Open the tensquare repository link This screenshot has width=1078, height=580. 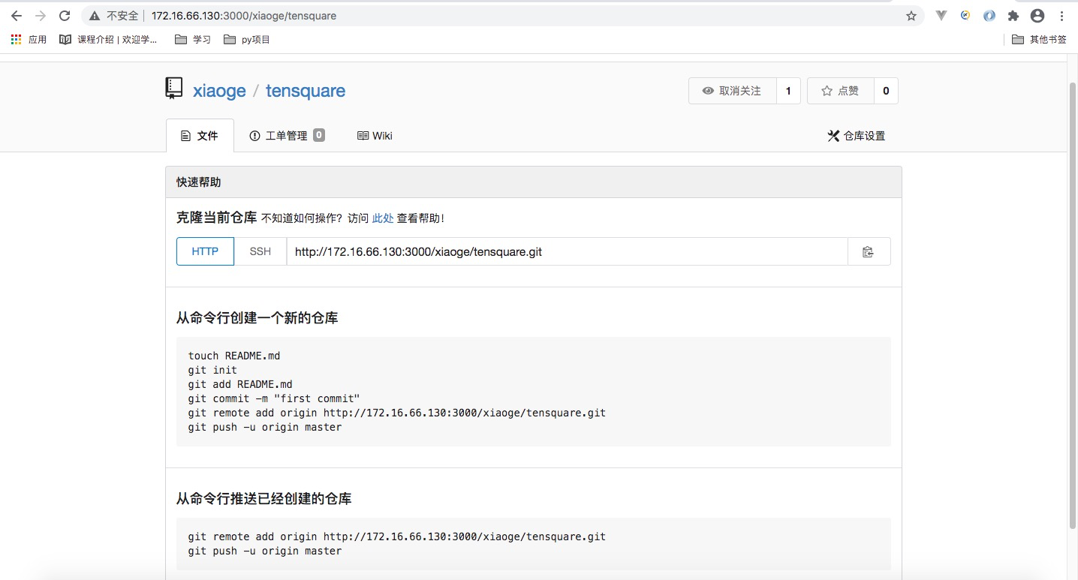coord(306,91)
